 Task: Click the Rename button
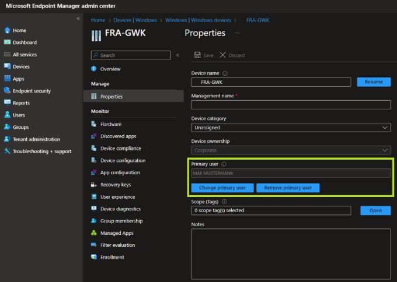[x=374, y=82]
